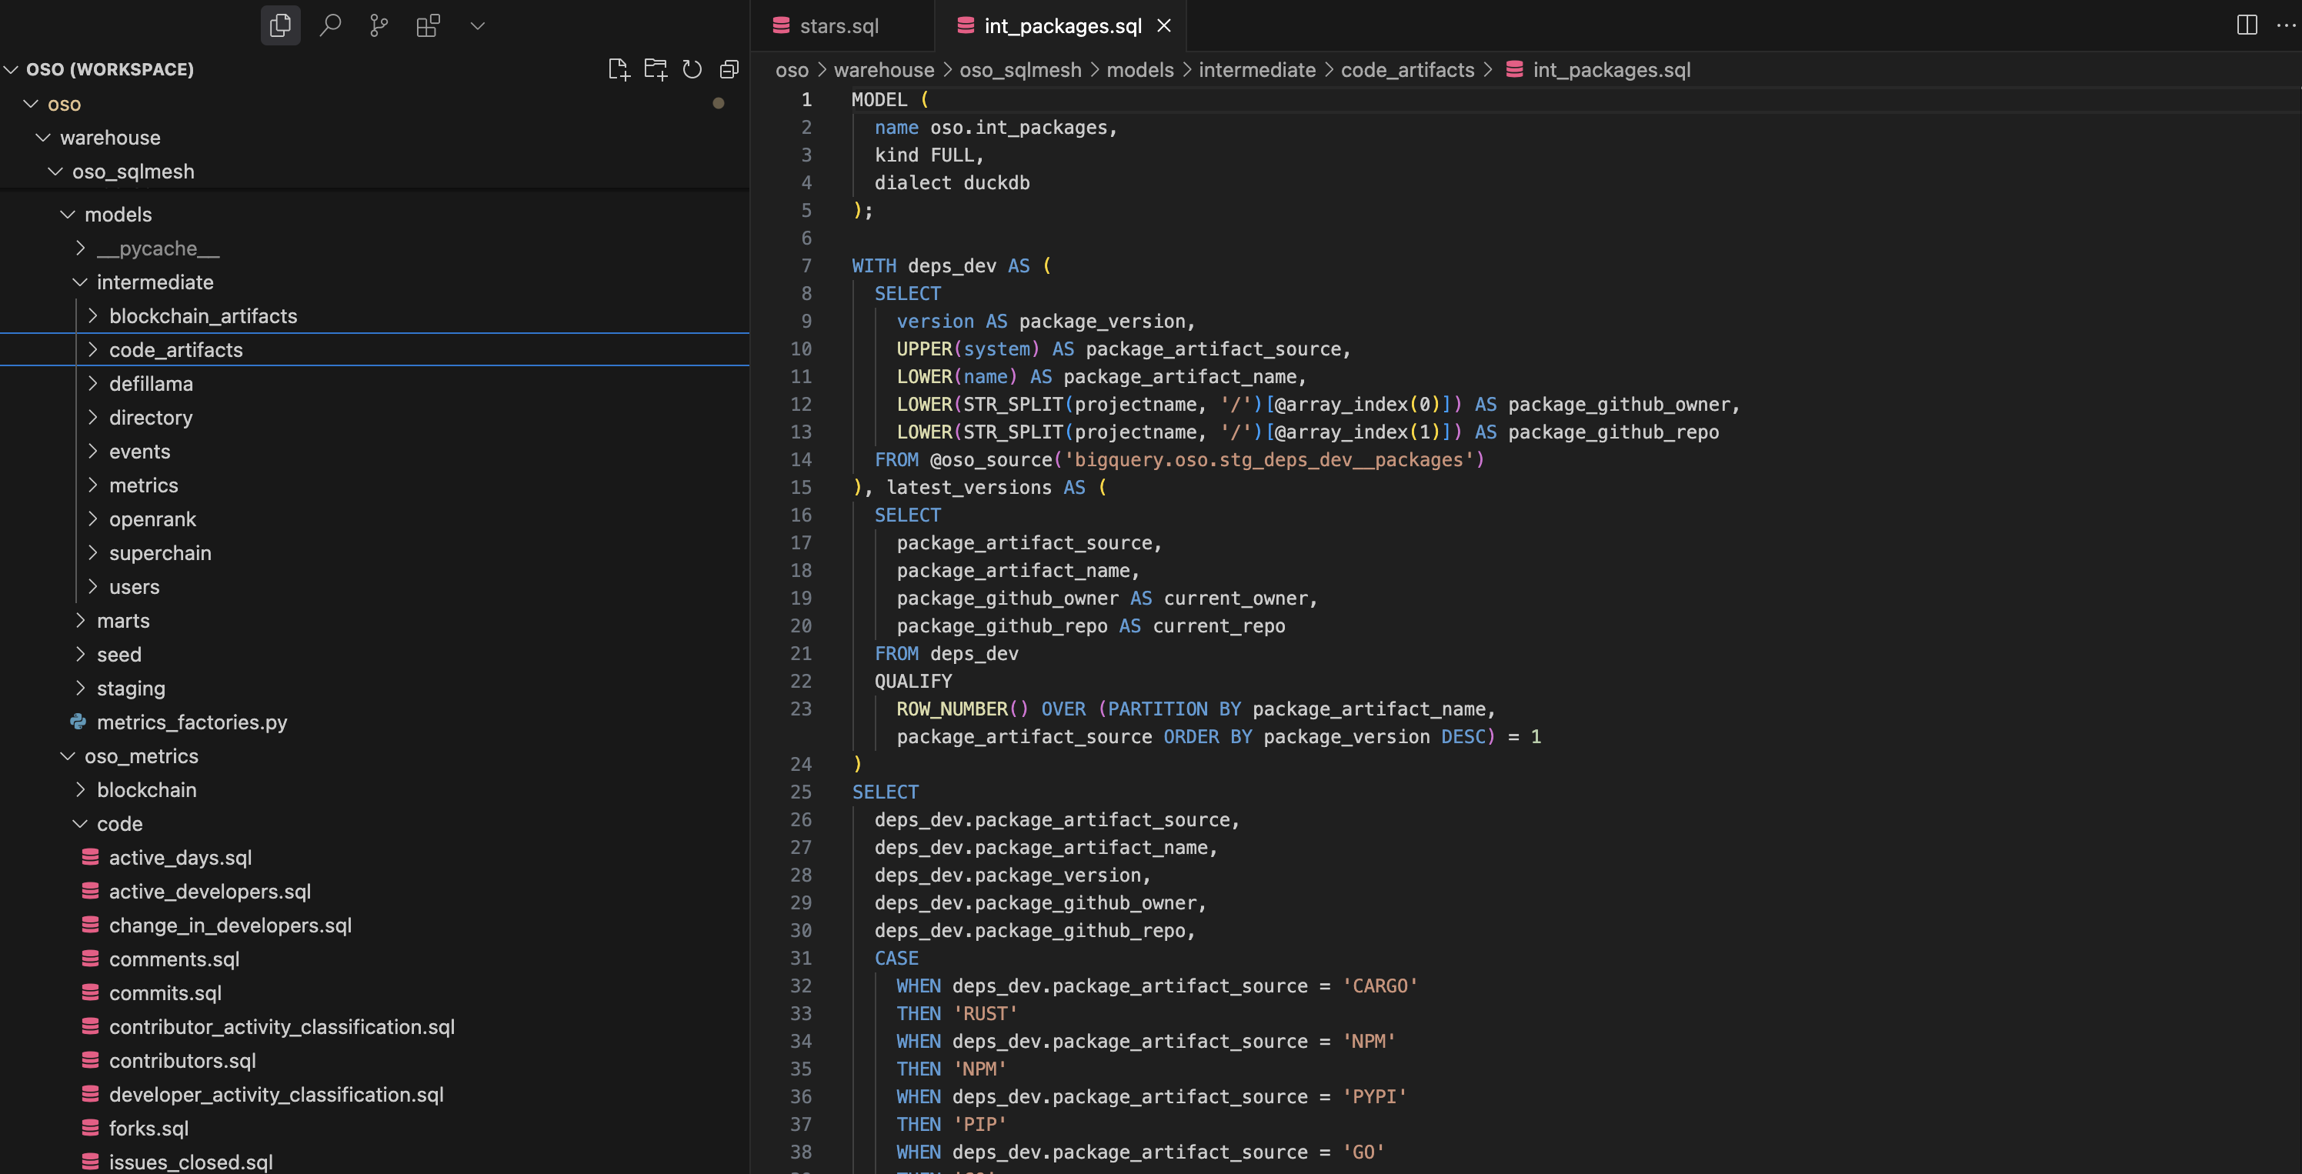This screenshot has height=1174, width=2302.
Task: Open the editor more actions menu
Action: click(x=2284, y=25)
